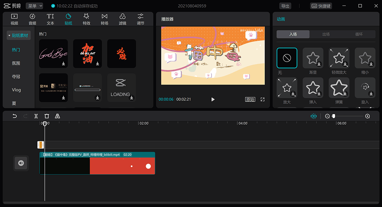Zoom out the timeline with minus icon

pos(327,116)
